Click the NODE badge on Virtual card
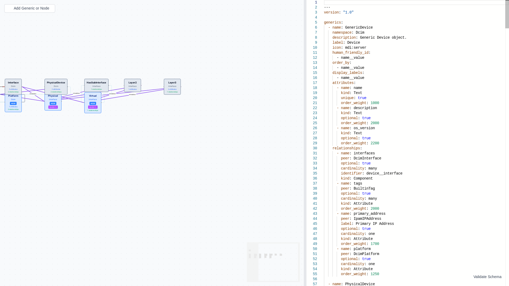 [93, 104]
